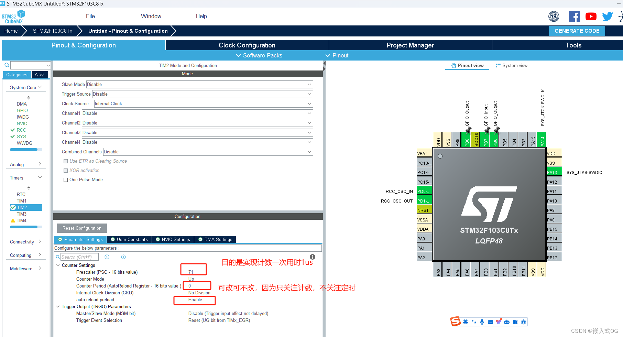
Task: Click the GENERATE CODE button
Action: click(577, 31)
